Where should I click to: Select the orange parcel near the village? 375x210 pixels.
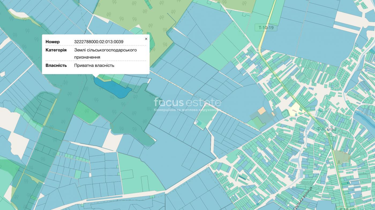coord(262,111)
